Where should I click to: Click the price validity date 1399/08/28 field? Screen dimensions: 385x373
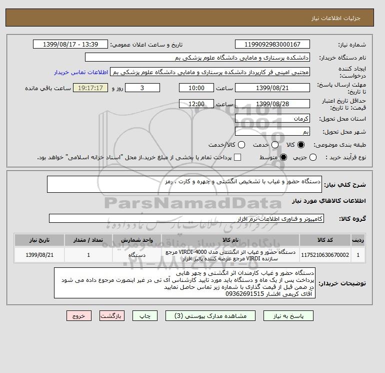pyautogui.click(x=272, y=104)
